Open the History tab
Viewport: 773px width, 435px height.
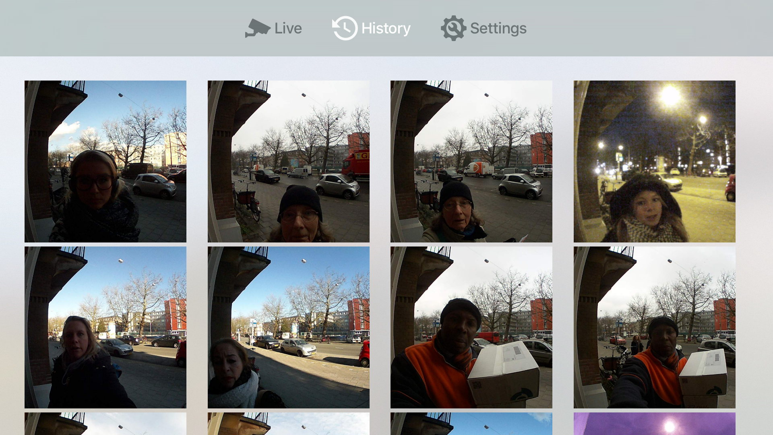(x=371, y=28)
